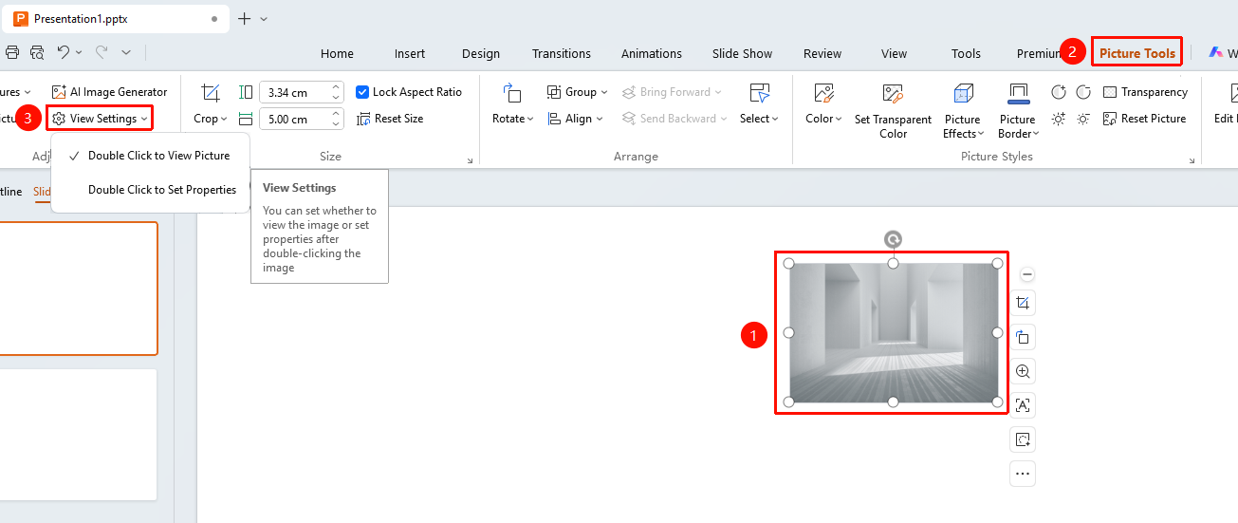Viewport: 1238px width, 523px height.
Task: Switch to the Home tab
Action: [x=337, y=53]
